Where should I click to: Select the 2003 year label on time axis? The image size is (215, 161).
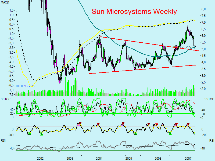(x=70, y=159)
